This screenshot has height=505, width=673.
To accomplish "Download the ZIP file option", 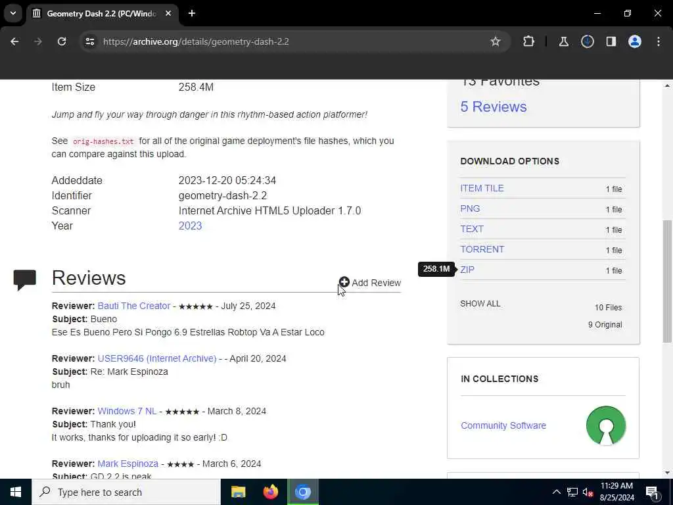I will 467,270.
